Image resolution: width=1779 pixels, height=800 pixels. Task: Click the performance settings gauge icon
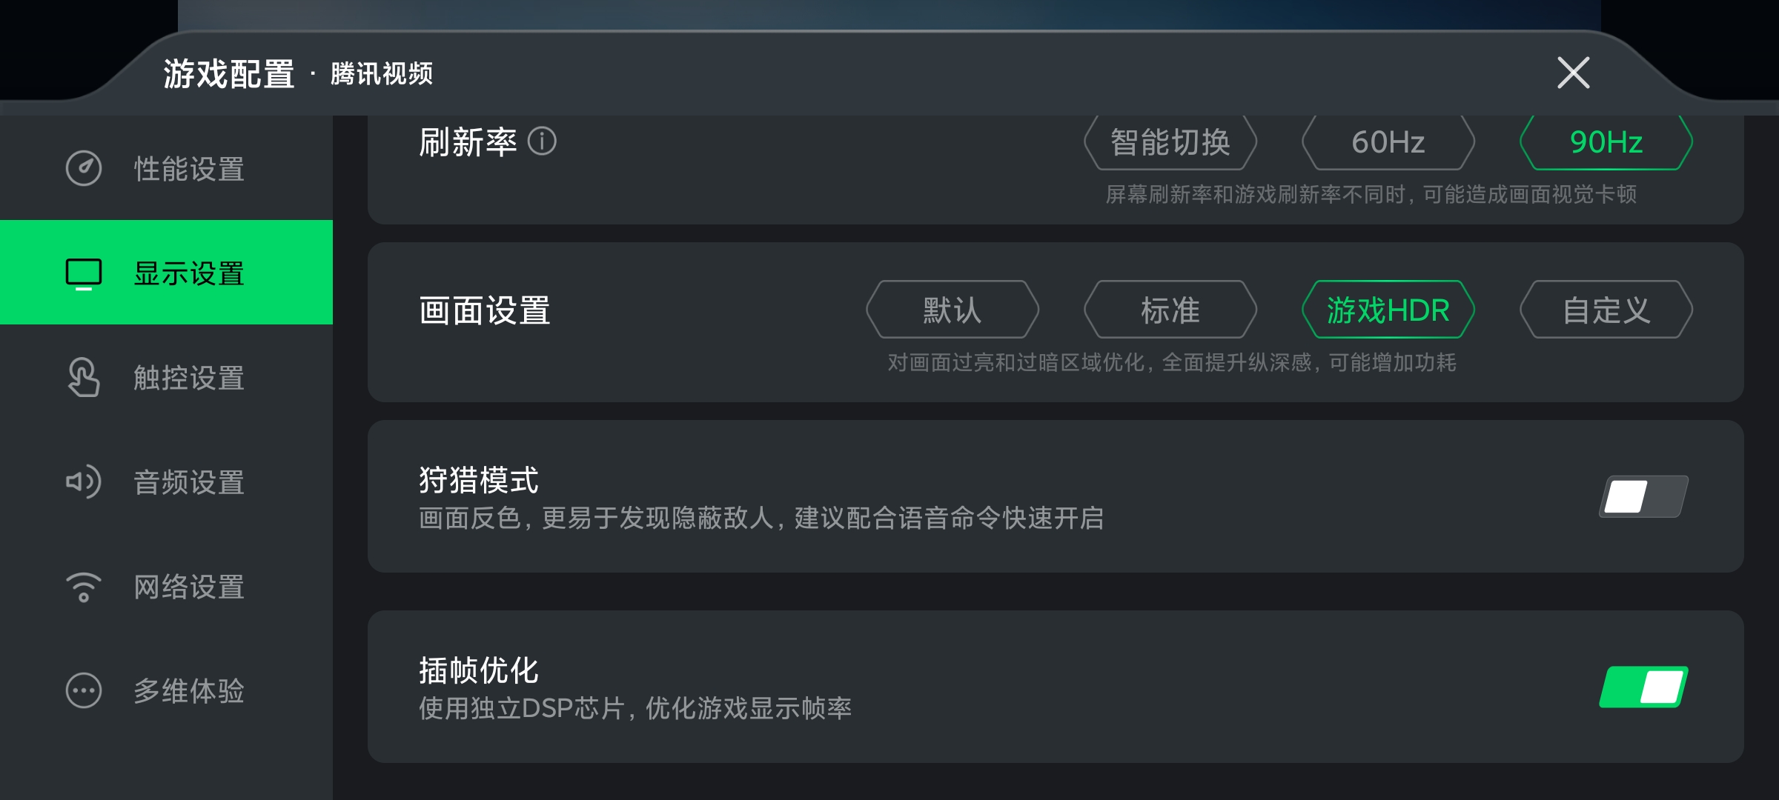coord(84,168)
